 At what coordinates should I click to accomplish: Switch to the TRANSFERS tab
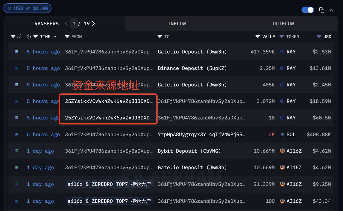pos(45,24)
